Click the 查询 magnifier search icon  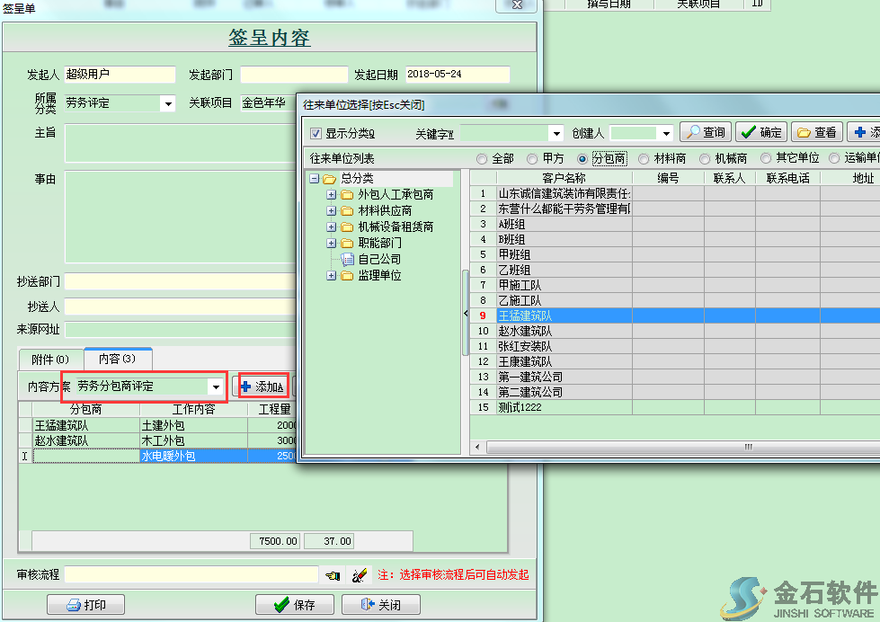[695, 131]
